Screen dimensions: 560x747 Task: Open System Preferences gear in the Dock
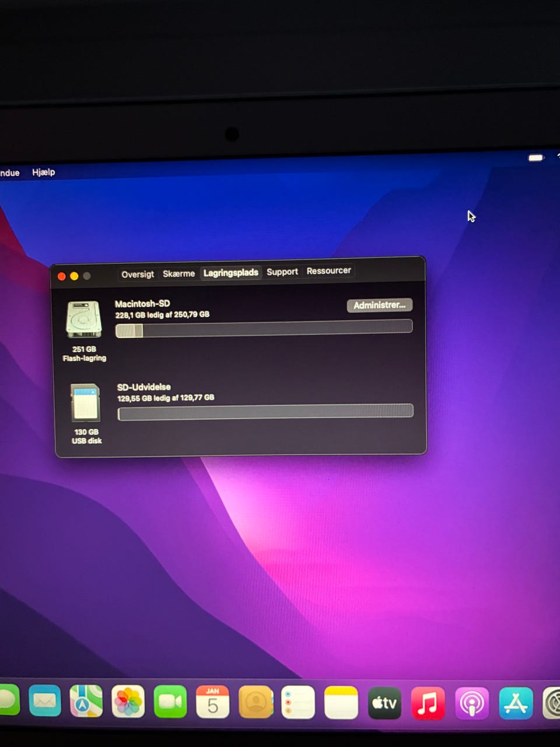[552, 703]
